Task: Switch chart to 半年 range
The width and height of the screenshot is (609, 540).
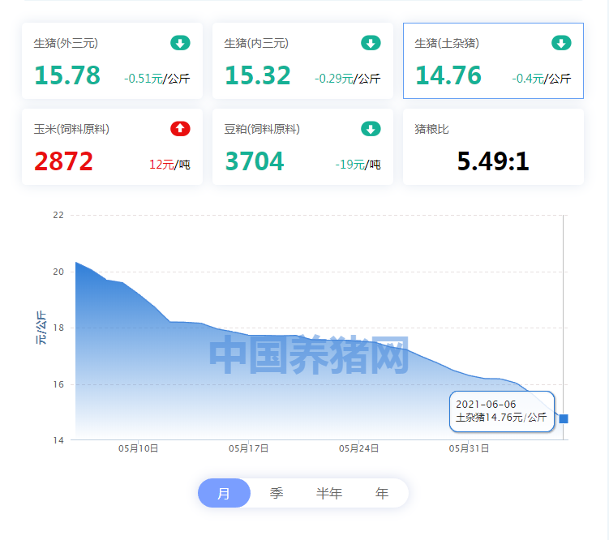Action: (329, 493)
